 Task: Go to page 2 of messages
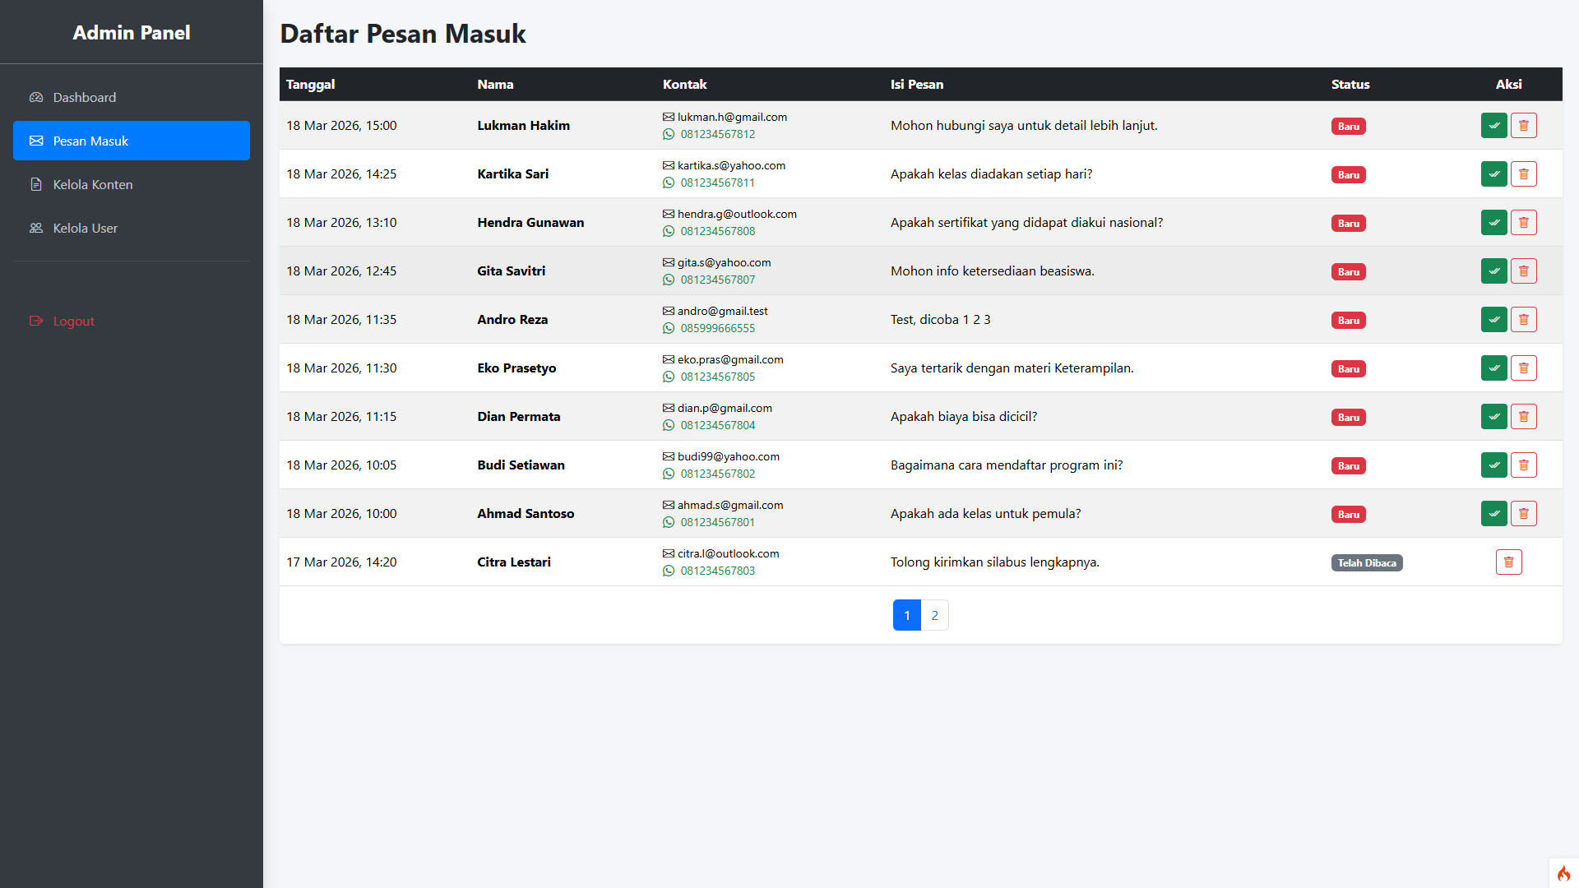(934, 615)
